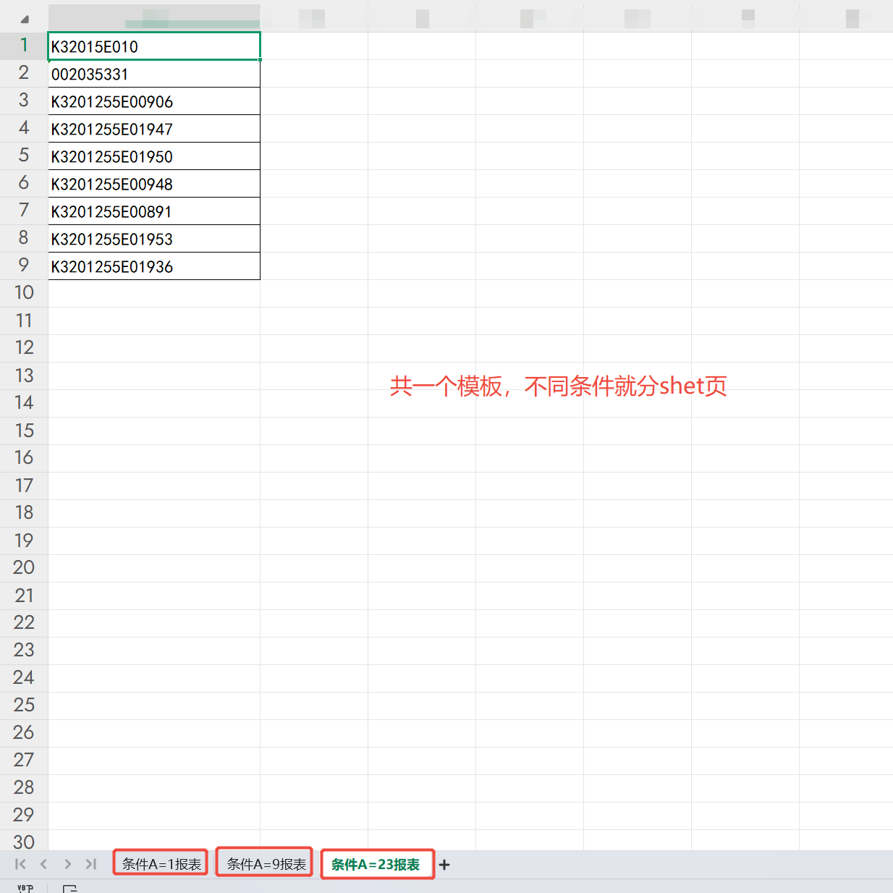Select cell containing K3201255E00948
The width and height of the screenshot is (893, 893).
(x=154, y=184)
